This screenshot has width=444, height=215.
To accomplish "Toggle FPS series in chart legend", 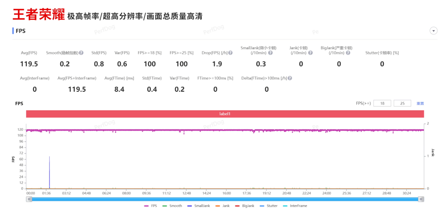I will click(150, 206).
